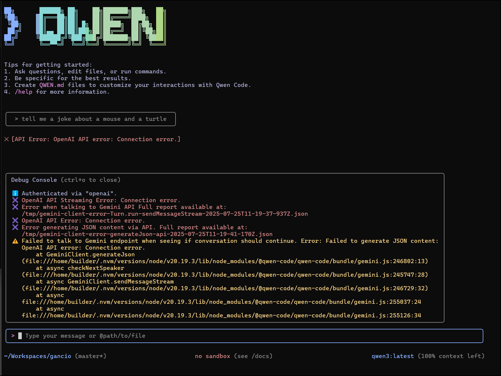Click the X icon beside 'OpenAI API Error: Connection error.'
Screen dimensions: 501x376
point(15,220)
